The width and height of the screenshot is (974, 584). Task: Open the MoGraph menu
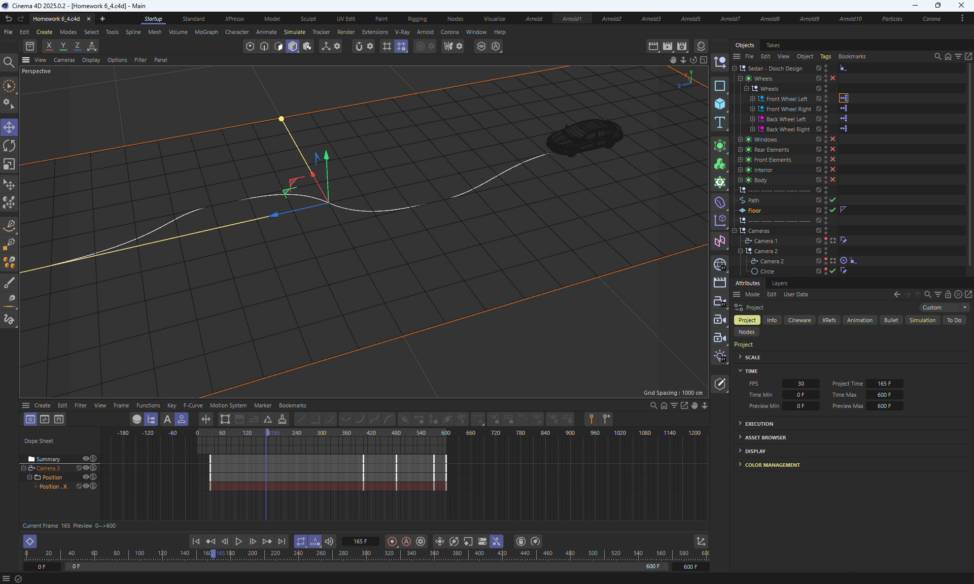click(206, 32)
